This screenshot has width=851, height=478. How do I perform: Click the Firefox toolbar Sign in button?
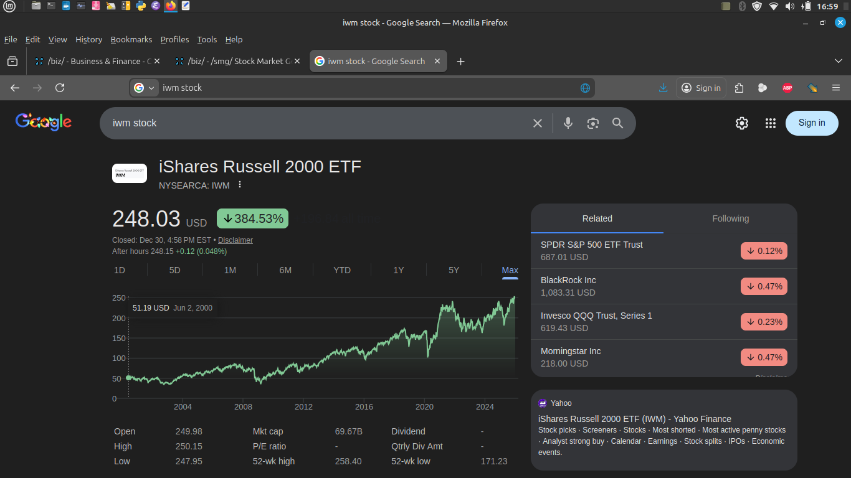[701, 88]
